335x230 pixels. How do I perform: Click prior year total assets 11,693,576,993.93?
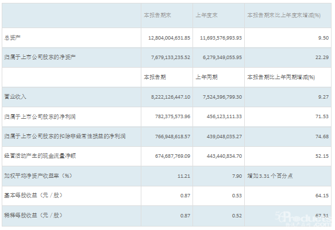click(x=221, y=38)
